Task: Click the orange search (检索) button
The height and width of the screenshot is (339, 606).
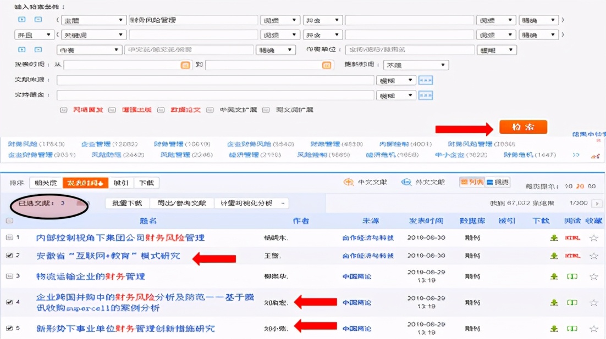Action: pyautogui.click(x=522, y=127)
